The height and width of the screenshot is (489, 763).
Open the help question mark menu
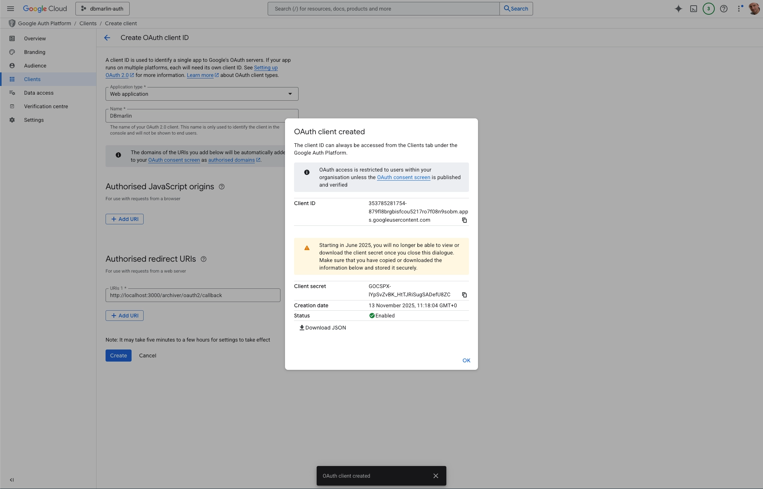(x=723, y=9)
